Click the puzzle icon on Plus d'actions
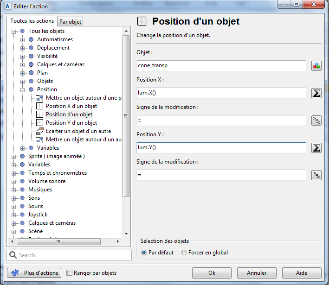Viewport: 329px width, 285px height. tap(15, 273)
